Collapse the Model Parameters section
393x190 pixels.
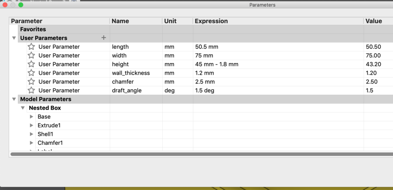point(14,99)
